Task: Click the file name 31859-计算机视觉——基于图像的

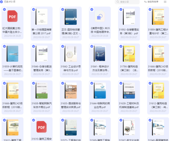Action: [x=13, y=69]
